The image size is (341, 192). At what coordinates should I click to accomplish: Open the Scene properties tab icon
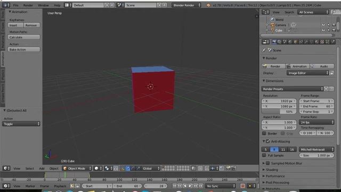click(x=285, y=42)
